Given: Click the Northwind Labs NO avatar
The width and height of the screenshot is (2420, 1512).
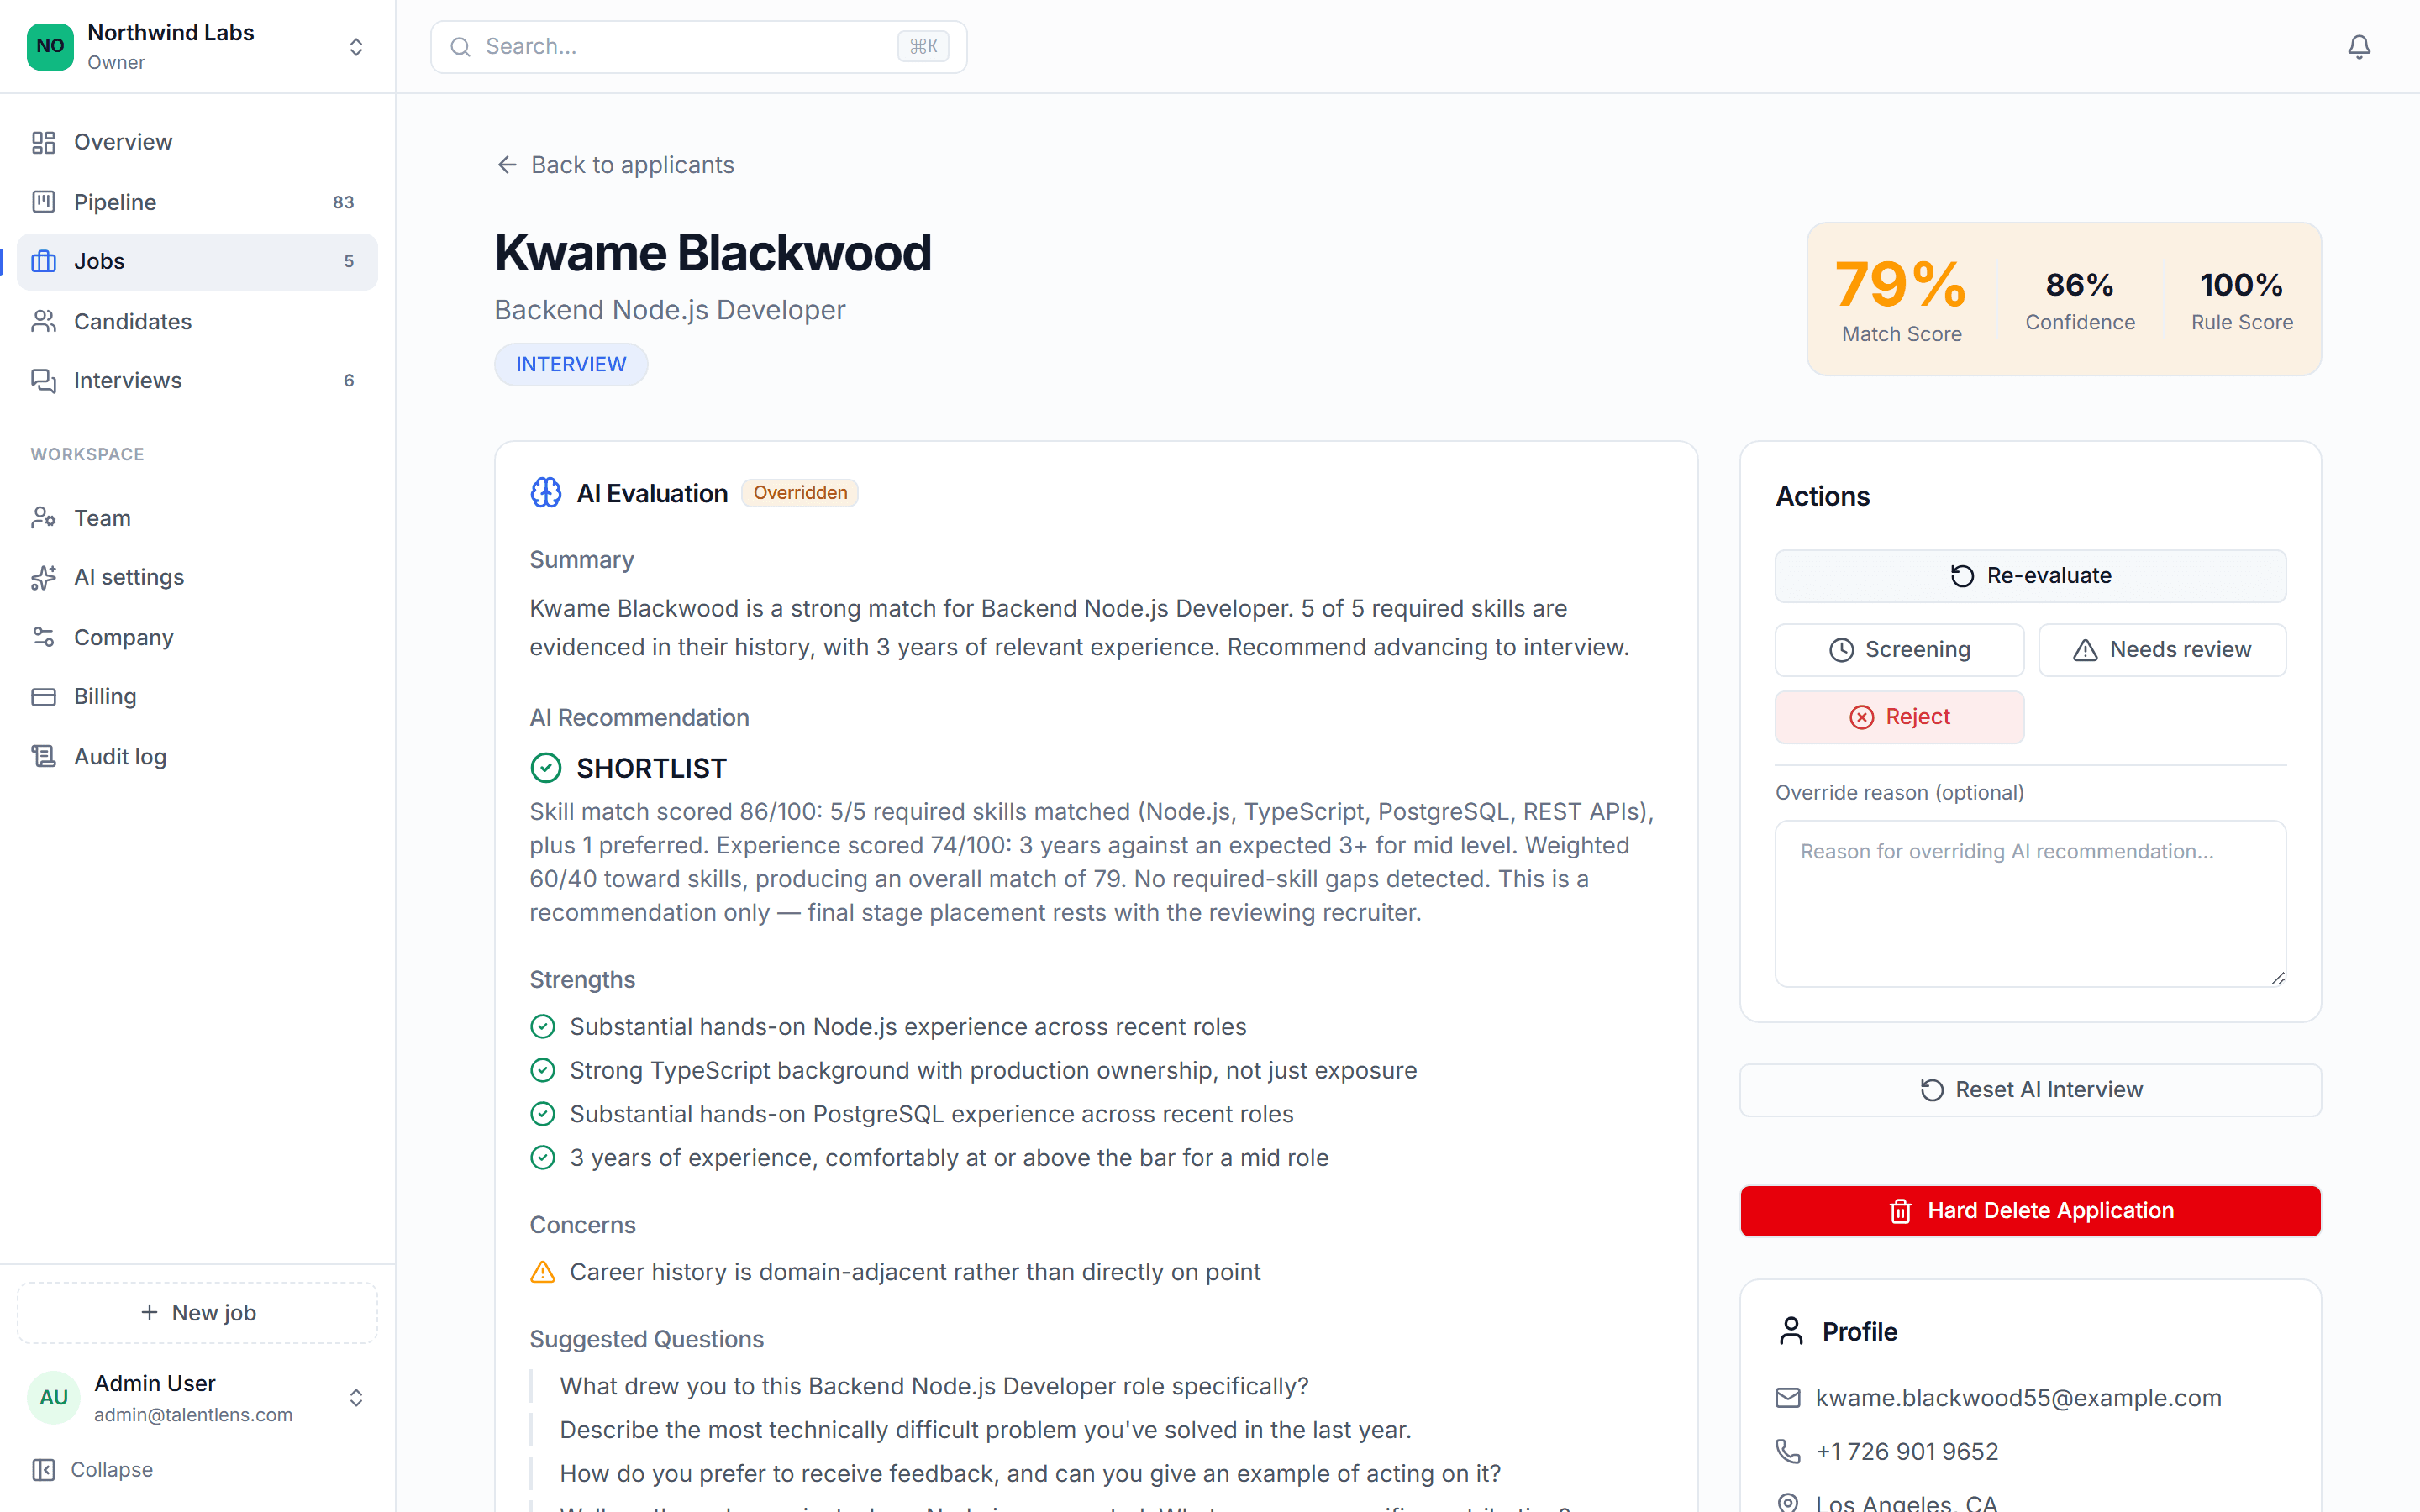Looking at the screenshot, I should coord(50,46).
